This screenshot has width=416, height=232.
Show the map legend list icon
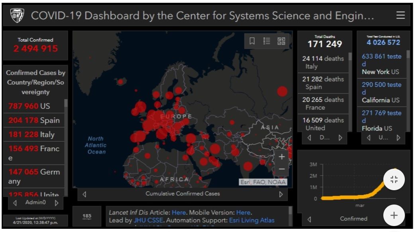click(267, 41)
